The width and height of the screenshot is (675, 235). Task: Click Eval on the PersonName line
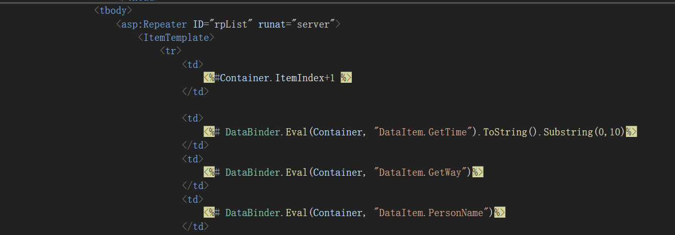pyautogui.click(x=296, y=213)
